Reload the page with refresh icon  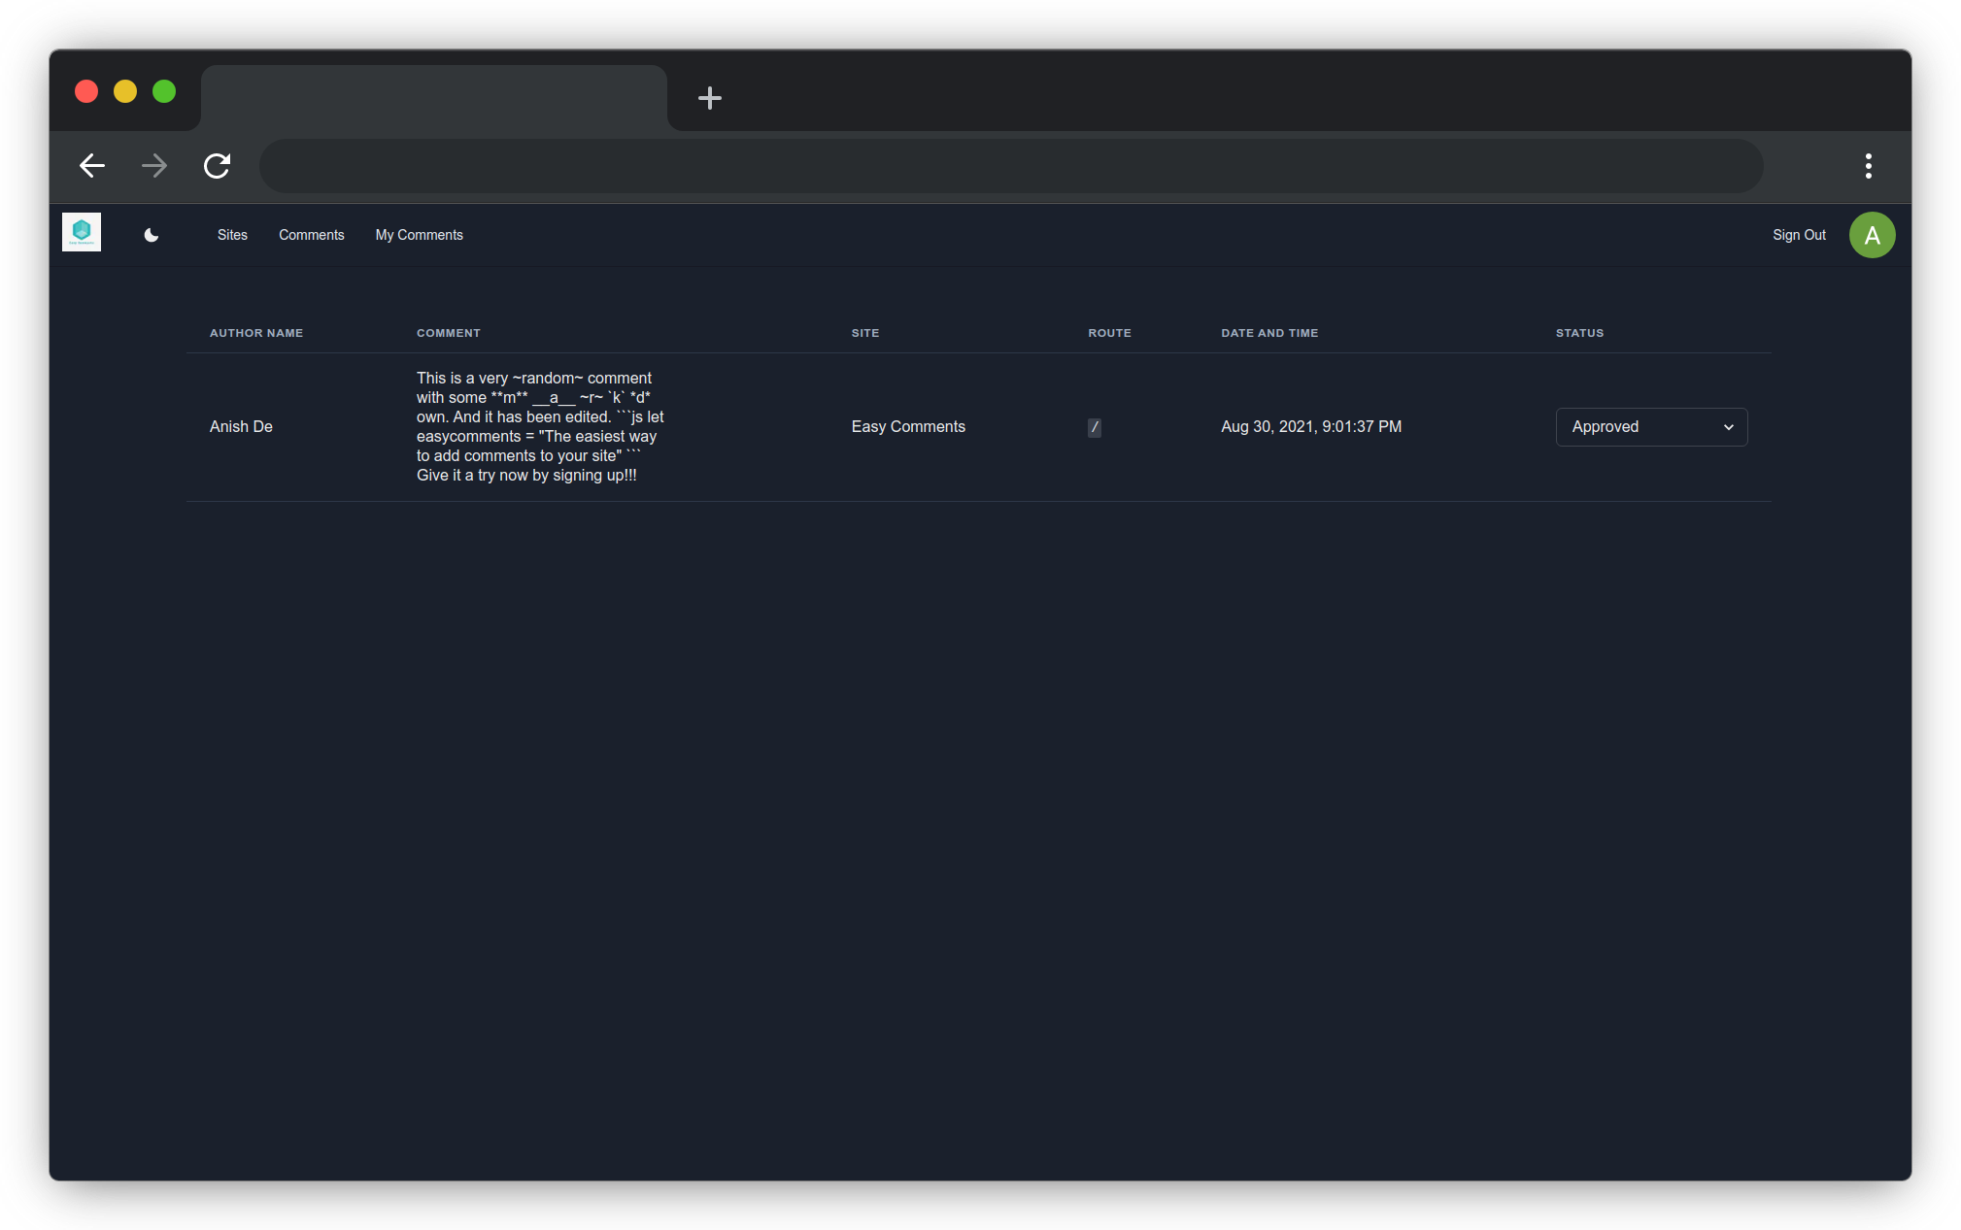tap(217, 166)
